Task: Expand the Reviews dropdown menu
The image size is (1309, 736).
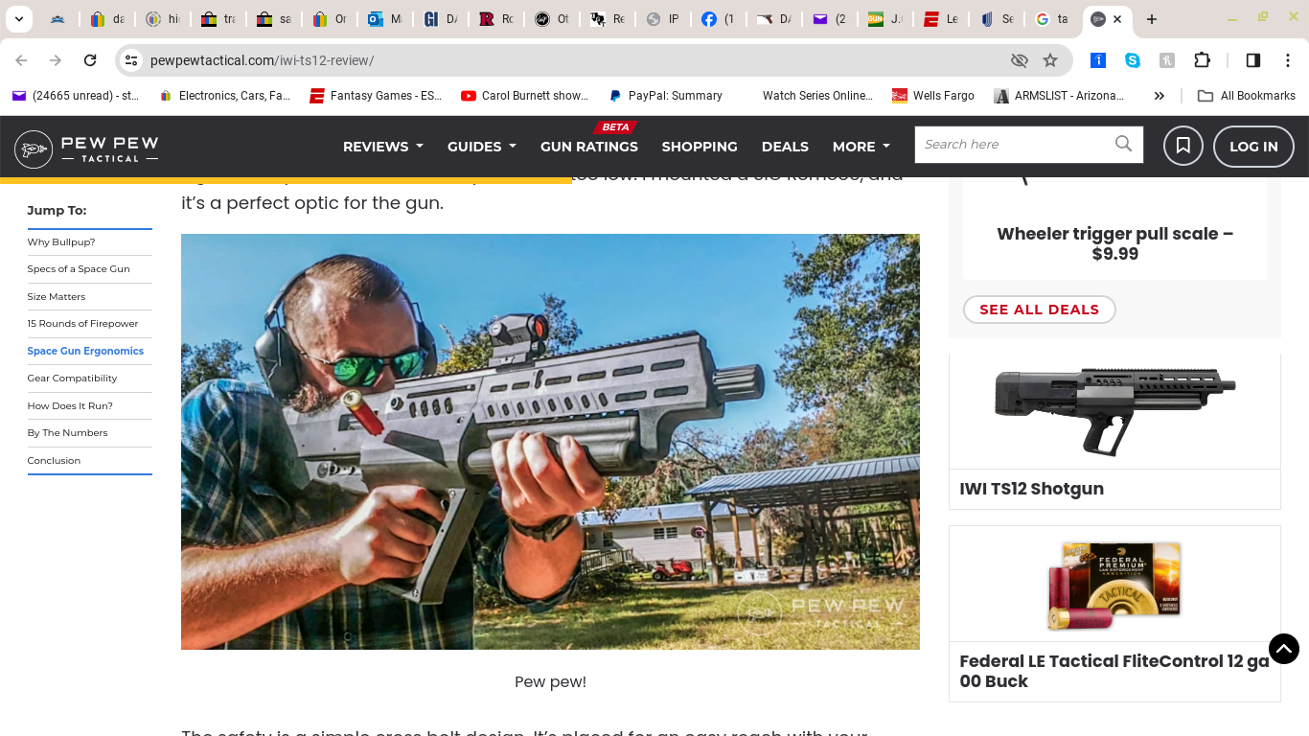Action: tap(383, 147)
